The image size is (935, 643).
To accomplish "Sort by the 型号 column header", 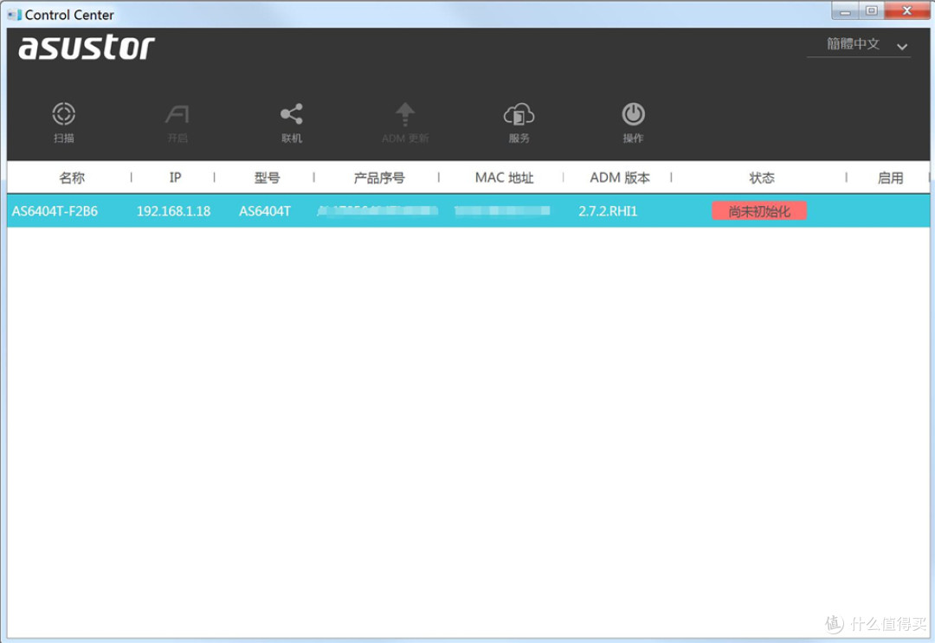I will click(x=267, y=177).
